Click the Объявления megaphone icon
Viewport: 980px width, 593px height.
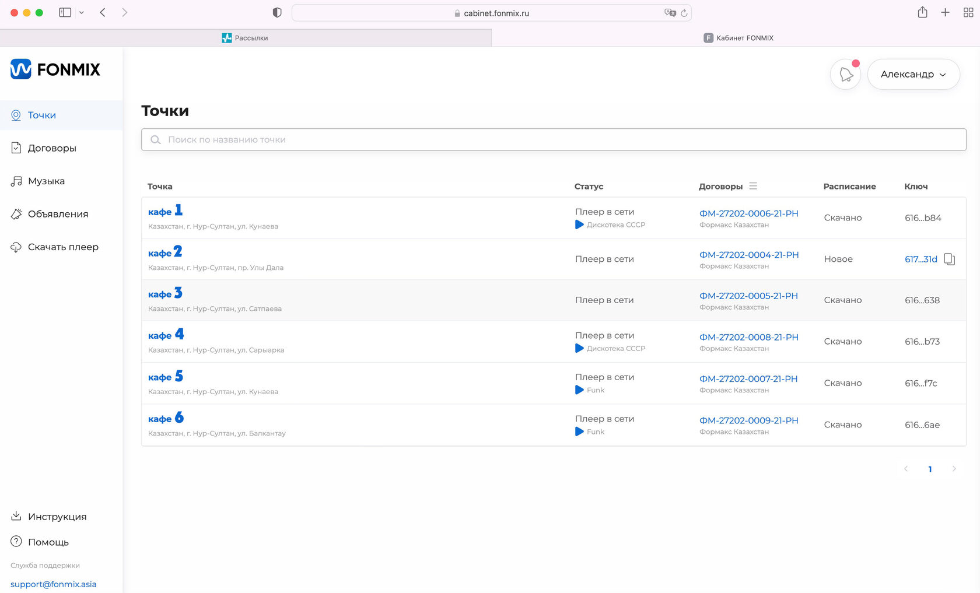(x=16, y=214)
